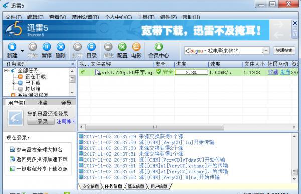Click the 打开 open file icon
The height and width of the screenshot is (194, 301).
tap(78, 47)
